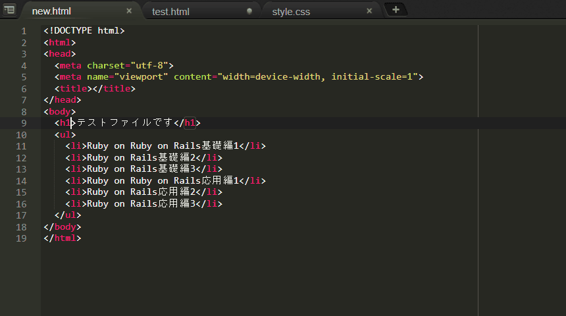Screen dimensions: 566x316
Task: Open a new tab with plus button
Action: click(x=396, y=10)
